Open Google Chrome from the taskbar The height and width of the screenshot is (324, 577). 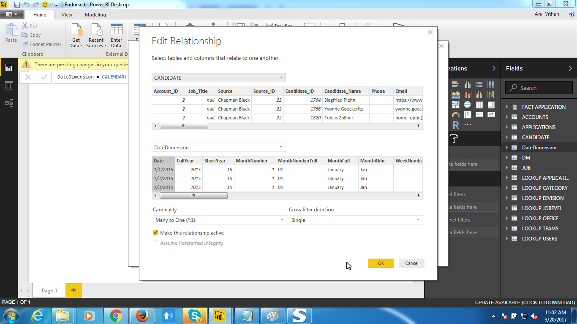click(116, 316)
